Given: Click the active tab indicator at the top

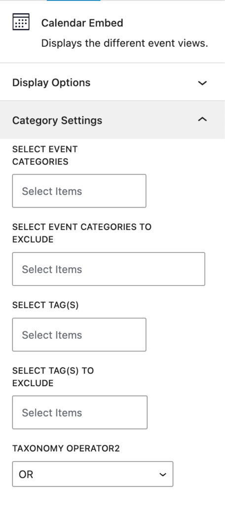Looking at the screenshot, I should pyautogui.click(x=74, y=0).
